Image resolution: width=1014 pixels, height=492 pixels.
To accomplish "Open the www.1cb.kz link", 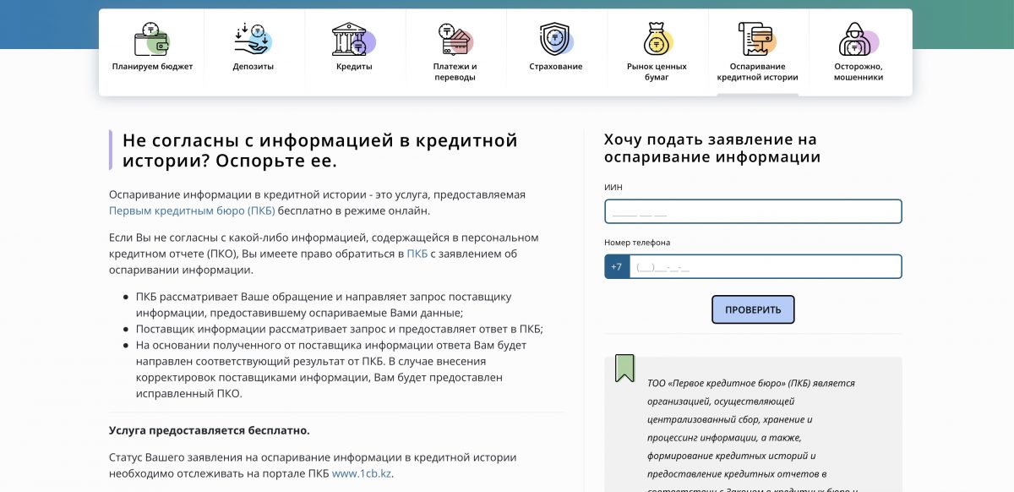I will point(362,473).
